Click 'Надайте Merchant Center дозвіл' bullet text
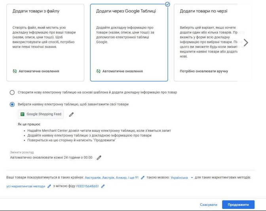The width and height of the screenshot is (266, 211). click(99, 131)
